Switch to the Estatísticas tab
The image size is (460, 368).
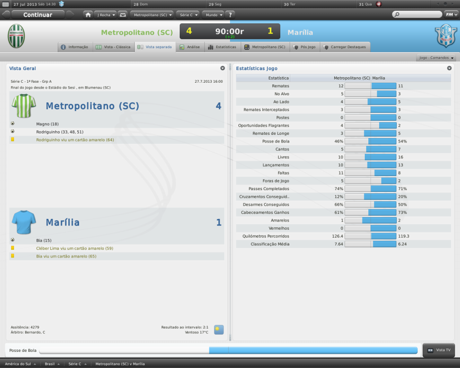click(222, 47)
